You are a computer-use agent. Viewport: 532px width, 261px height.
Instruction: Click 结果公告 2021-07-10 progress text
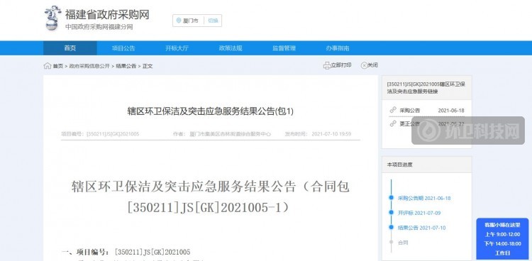pos(422,228)
